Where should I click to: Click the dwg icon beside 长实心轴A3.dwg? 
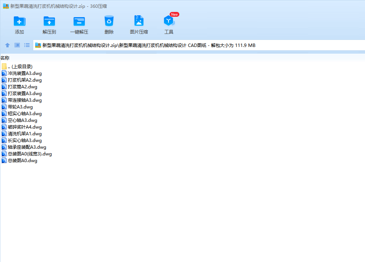tap(4, 141)
